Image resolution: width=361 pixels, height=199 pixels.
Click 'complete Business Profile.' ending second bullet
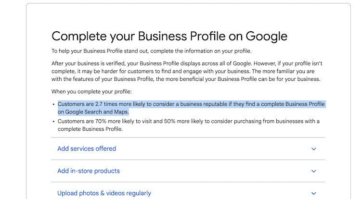tap(90, 129)
